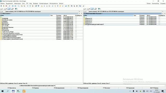Click the red round toolbar icon
This screenshot has height=93, width=166.
[x=6, y=6]
